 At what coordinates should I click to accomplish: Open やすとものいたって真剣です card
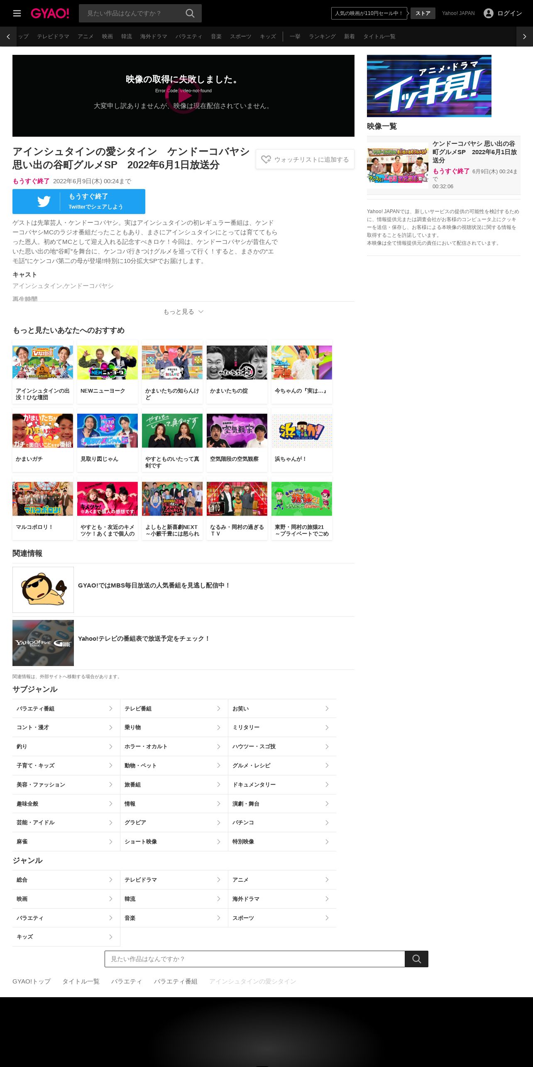pyautogui.click(x=172, y=440)
